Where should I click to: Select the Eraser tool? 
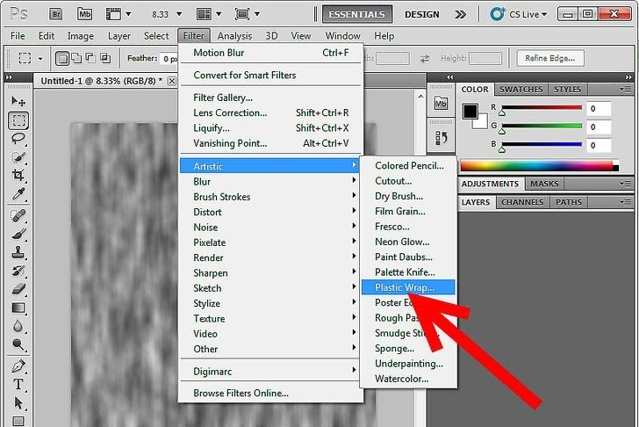18,289
